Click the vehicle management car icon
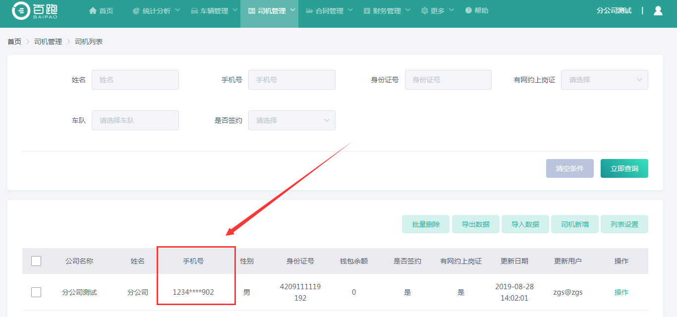This screenshot has height=317, width=677. [194, 11]
